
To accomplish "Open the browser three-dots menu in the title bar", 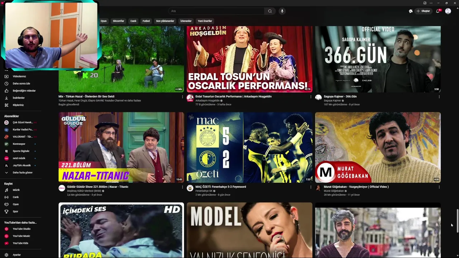I will (x=431, y=3).
